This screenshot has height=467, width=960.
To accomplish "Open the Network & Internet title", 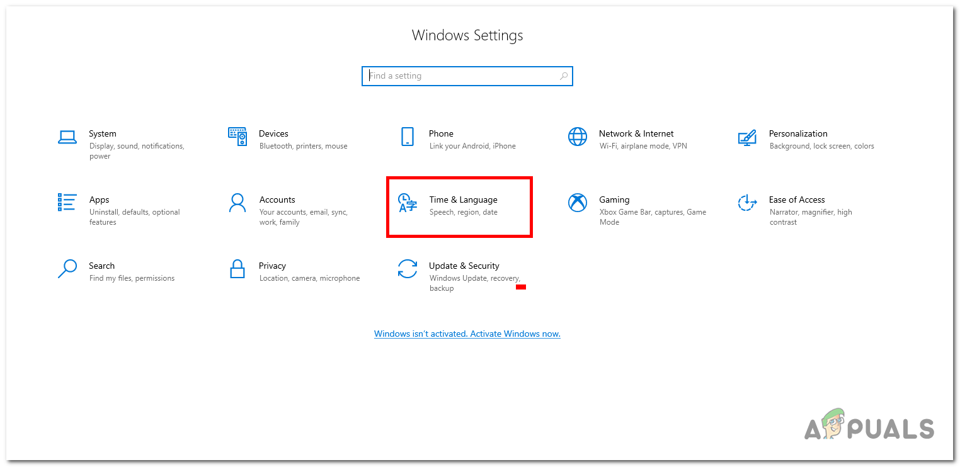I will pyautogui.click(x=636, y=133).
